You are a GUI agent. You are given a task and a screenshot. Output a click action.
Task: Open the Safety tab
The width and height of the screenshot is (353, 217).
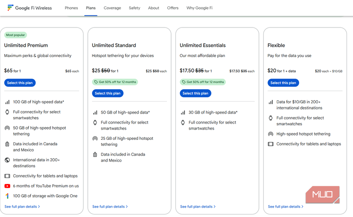[134, 8]
